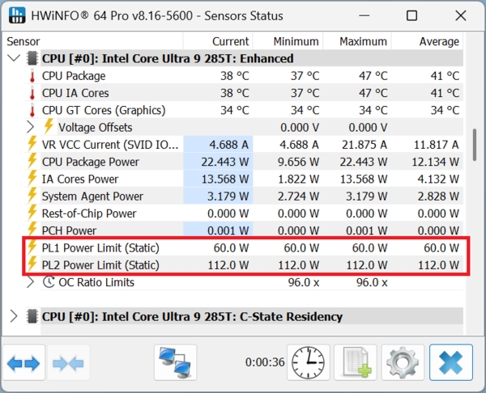This screenshot has height=393, width=486.
Task: Click the PL2 Power Limit lightning icon
Action: [x=32, y=264]
